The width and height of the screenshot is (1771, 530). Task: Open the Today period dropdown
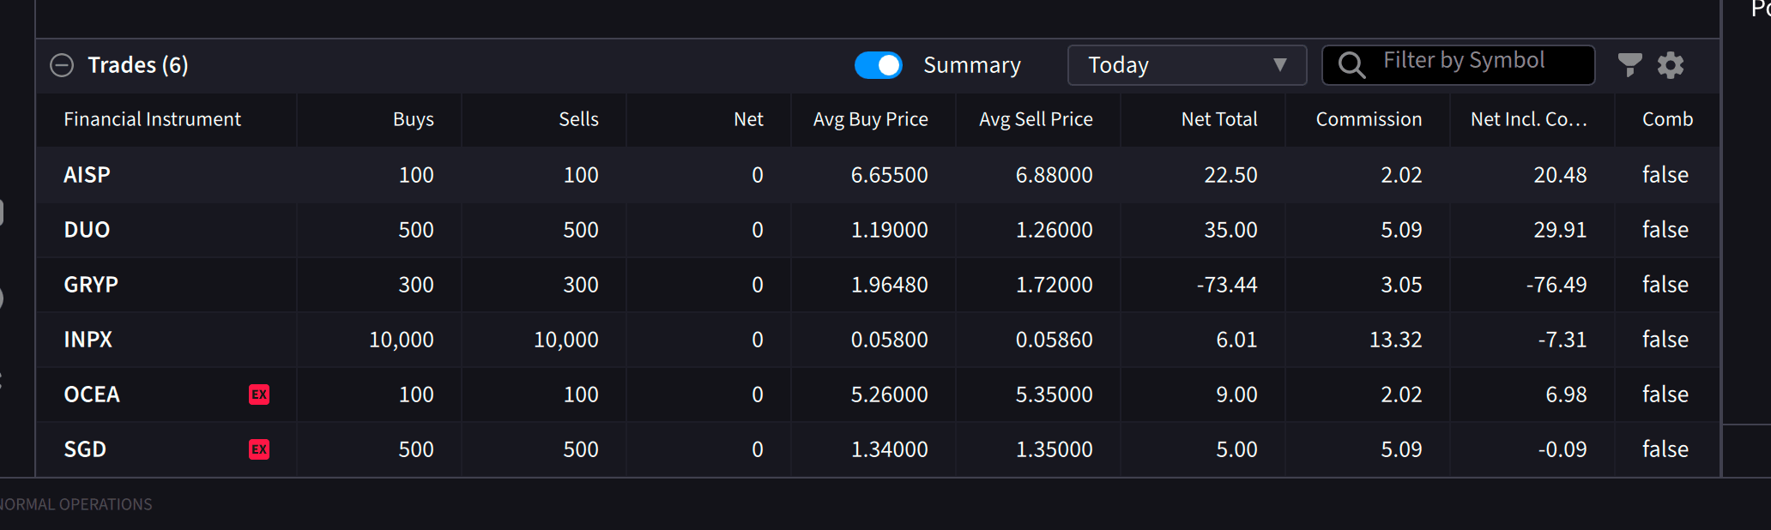tap(1186, 65)
